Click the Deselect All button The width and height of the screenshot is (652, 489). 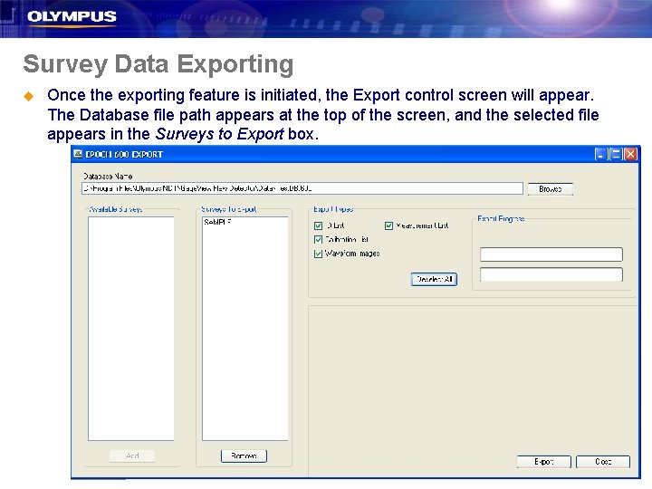click(434, 280)
